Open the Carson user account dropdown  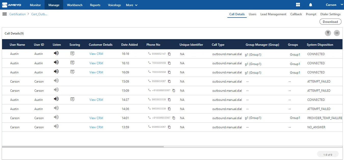click(335, 5)
